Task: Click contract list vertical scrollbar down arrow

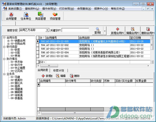Action: point(152,62)
